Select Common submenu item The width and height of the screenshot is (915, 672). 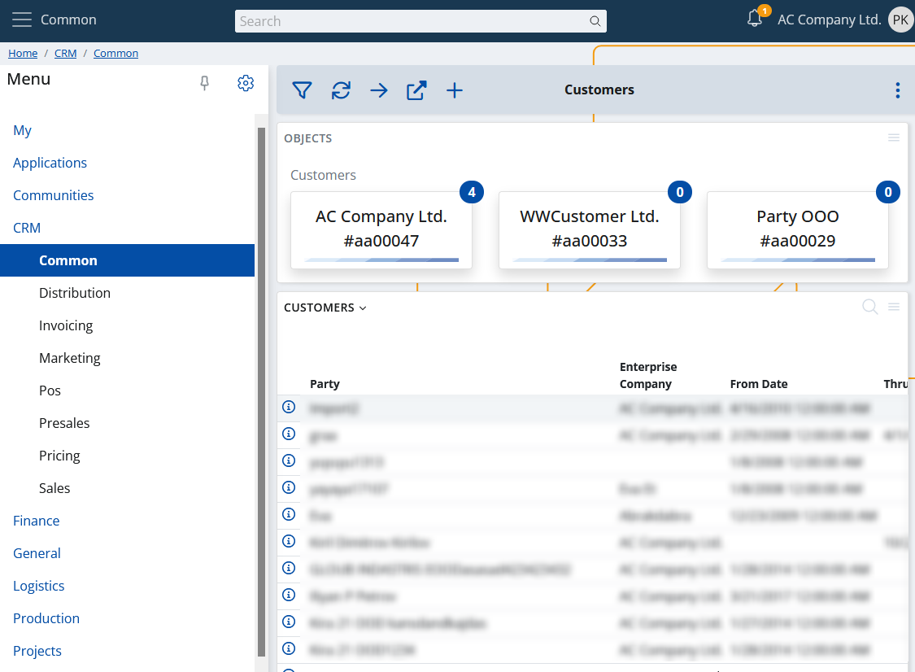tap(127, 260)
